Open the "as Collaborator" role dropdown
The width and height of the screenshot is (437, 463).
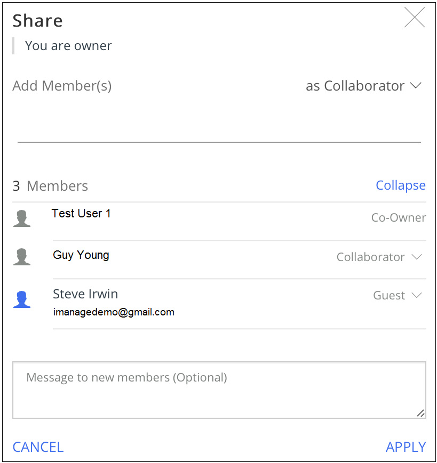pyautogui.click(x=363, y=86)
